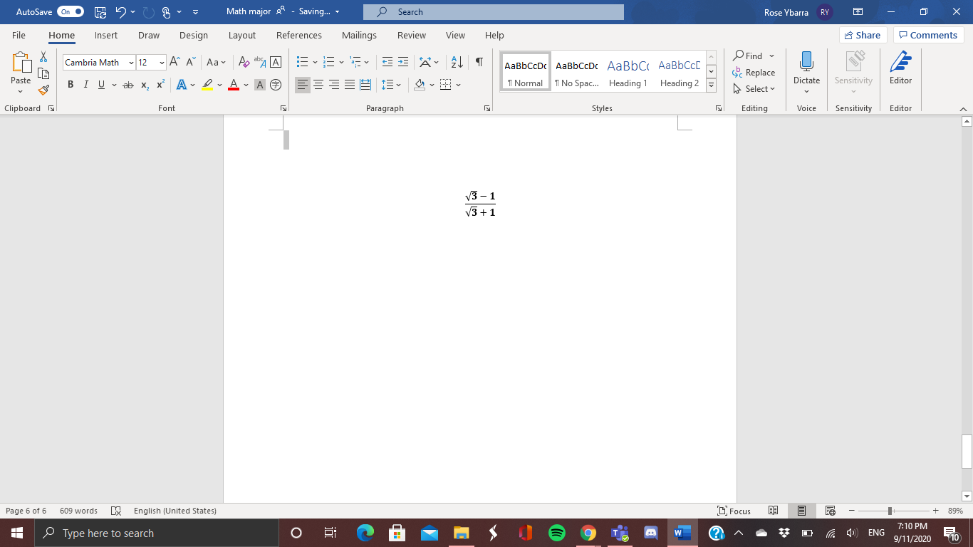Screen dimensions: 973x547
Task: Justify the paragraph text
Action: [350, 85]
